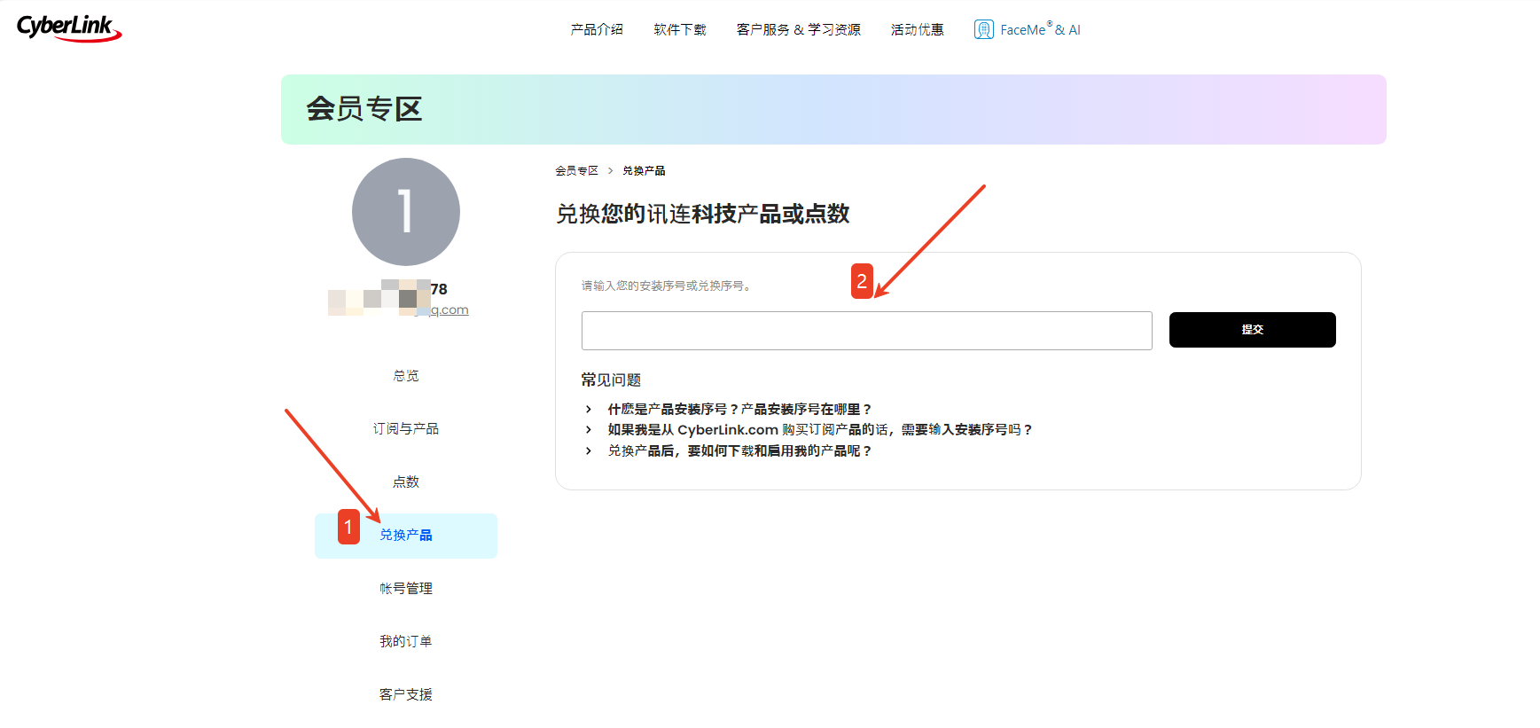Click the 会员专区 banner heading

364,109
